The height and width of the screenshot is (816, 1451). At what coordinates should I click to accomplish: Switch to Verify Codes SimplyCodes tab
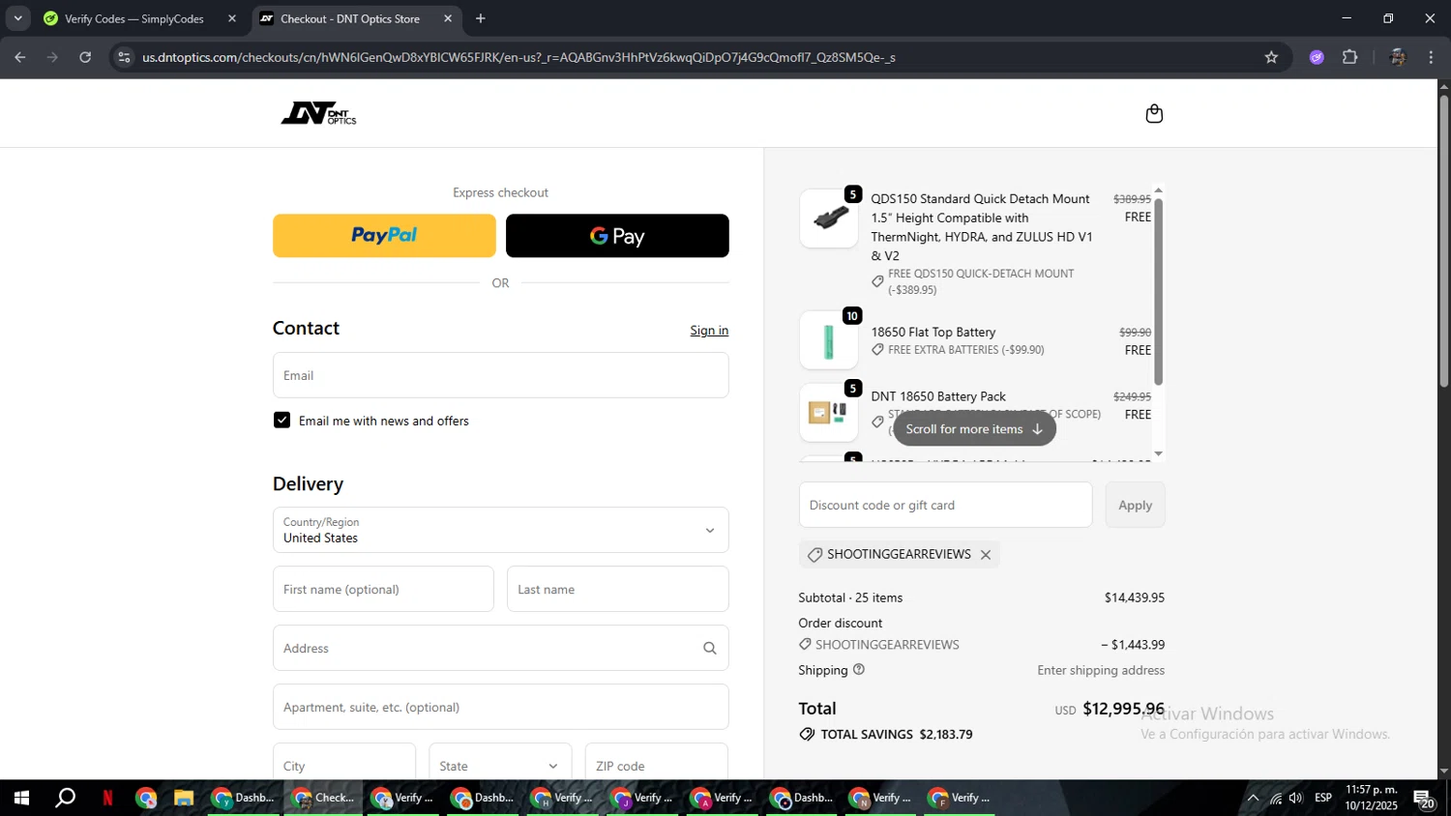tap(133, 18)
